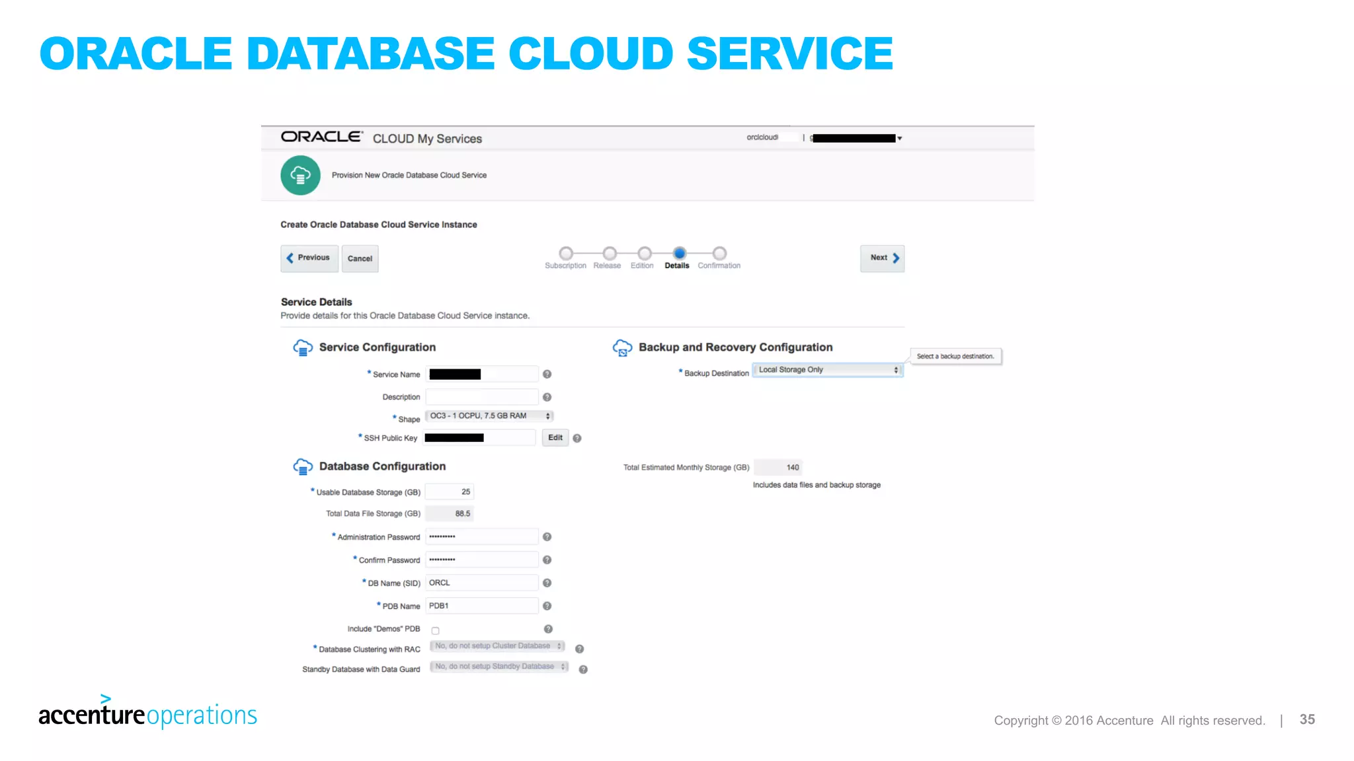Click the SSH Public Key field
1354x761 pixels.
[480, 437]
